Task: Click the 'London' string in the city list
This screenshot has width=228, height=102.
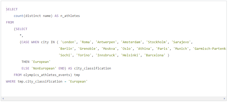Action: (68, 42)
